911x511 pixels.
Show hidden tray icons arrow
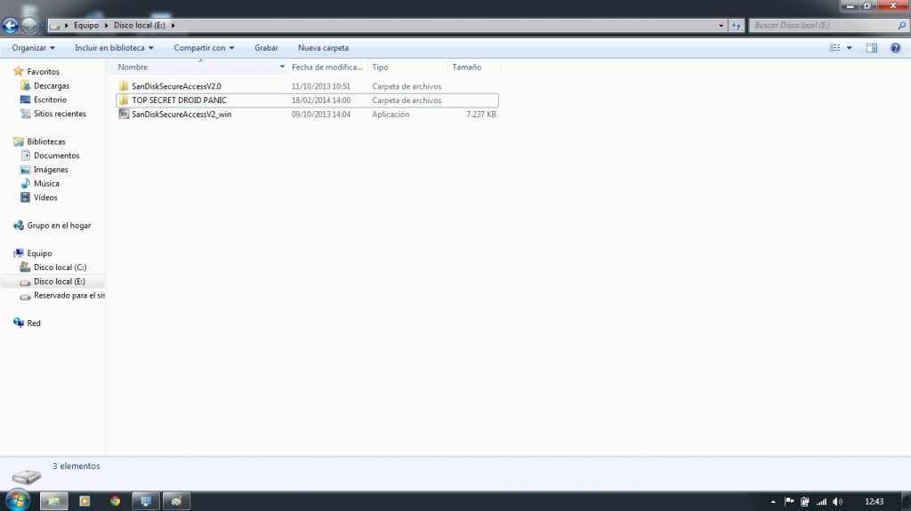click(774, 501)
